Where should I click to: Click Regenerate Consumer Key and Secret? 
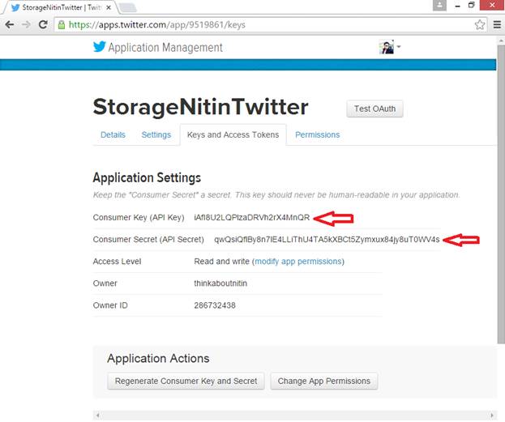click(x=186, y=381)
